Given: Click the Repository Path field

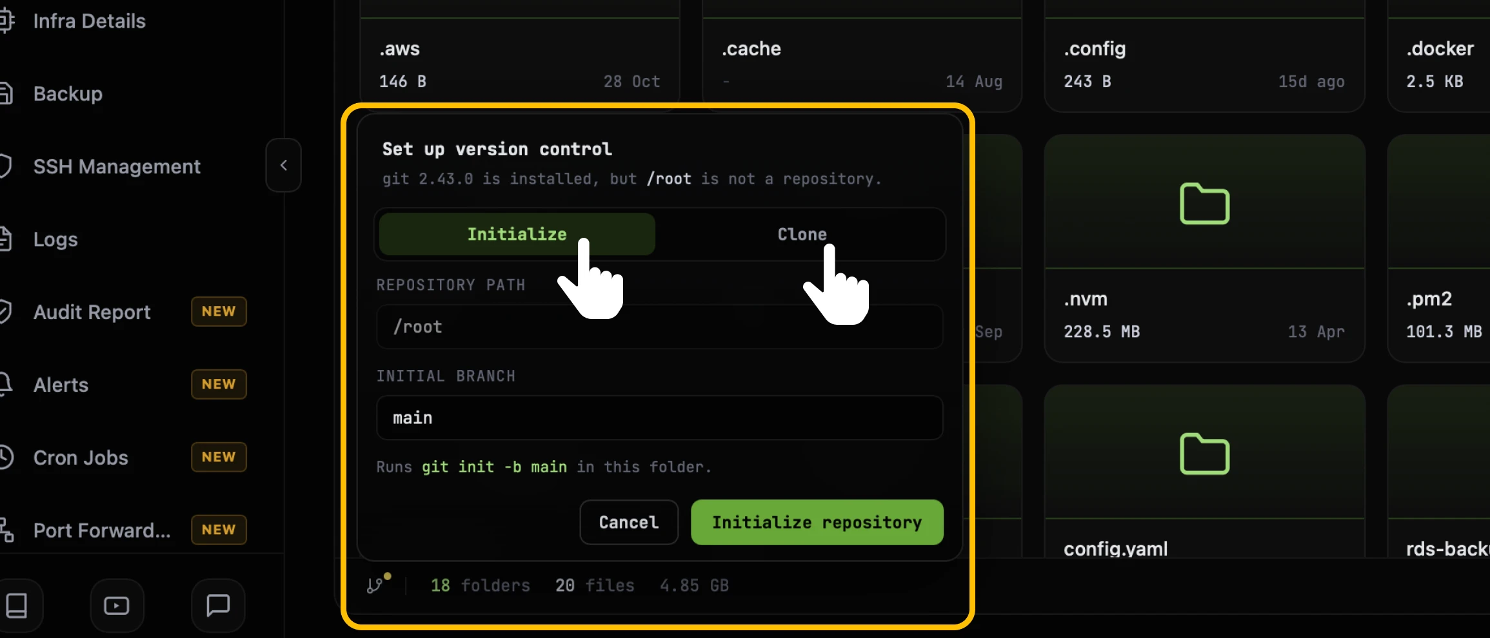Looking at the screenshot, I should pyautogui.click(x=659, y=327).
